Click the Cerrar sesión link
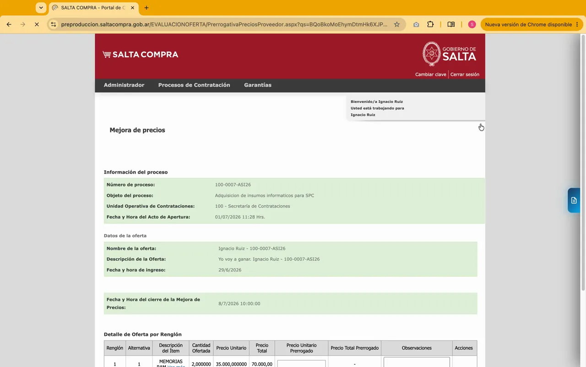Viewport: 586px width, 367px height. (x=465, y=74)
